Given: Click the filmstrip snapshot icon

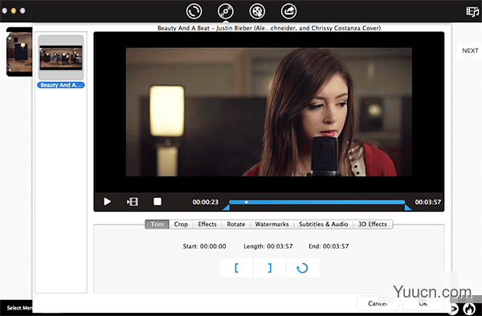Looking at the screenshot, I should tap(133, 201).
